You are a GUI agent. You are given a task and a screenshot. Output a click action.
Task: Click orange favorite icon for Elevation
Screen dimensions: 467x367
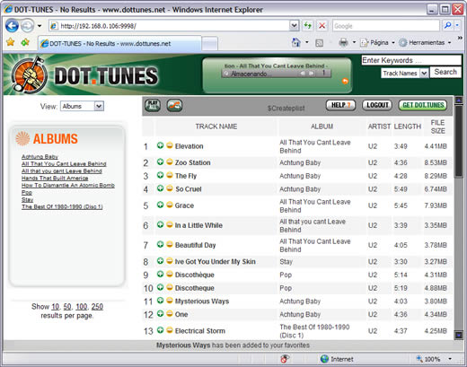(x=170, y=145)
